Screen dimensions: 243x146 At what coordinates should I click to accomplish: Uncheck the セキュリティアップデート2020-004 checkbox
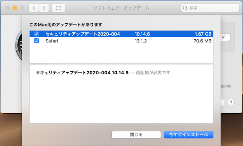pyautogui.click(x=36, y=34)
